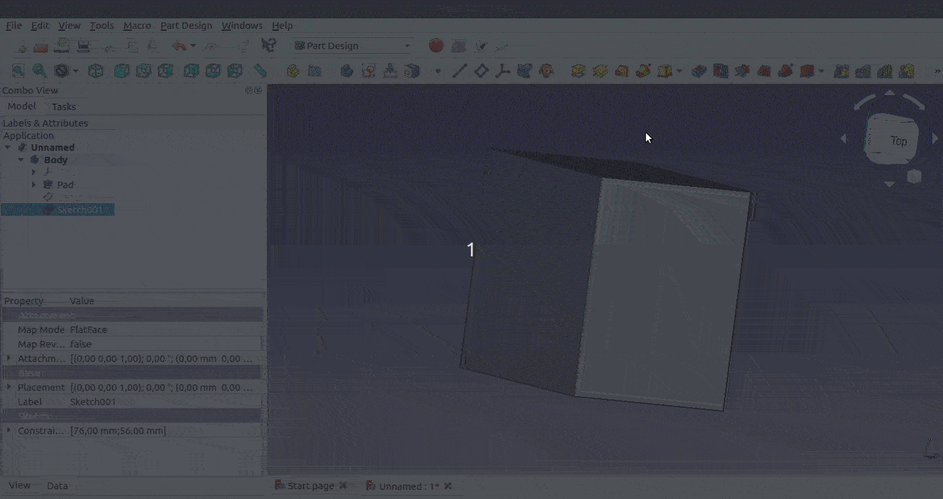This screenshot has width=943, height=499.
Task: Open the Macro menu
Action: 137,26
